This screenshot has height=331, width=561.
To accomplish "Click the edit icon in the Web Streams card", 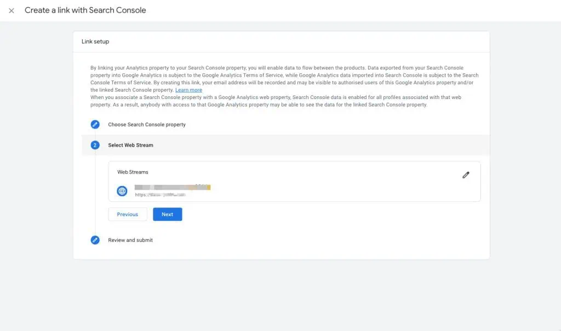I will click(466, 175).
